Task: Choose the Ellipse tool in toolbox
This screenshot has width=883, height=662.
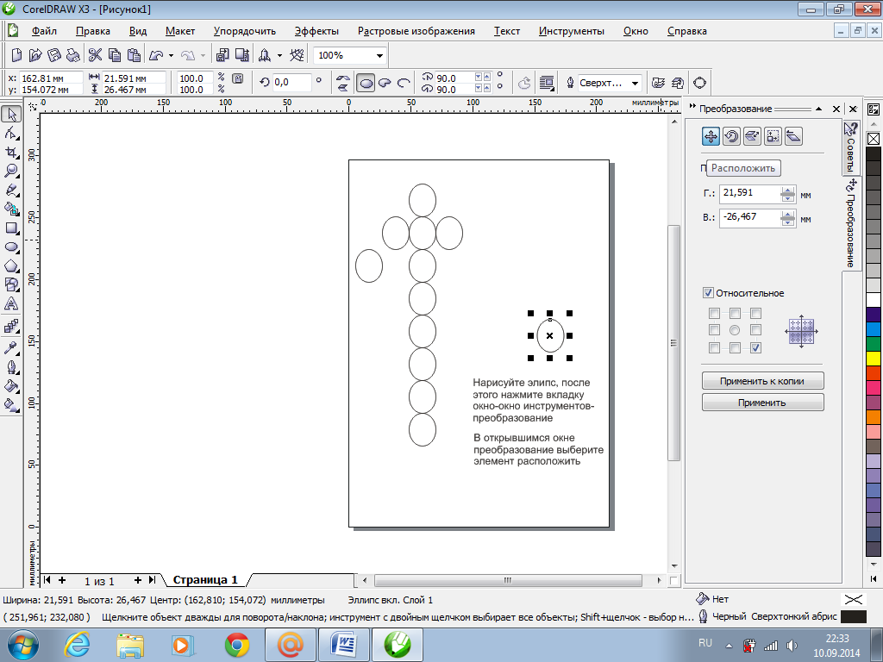Action: [12, 247]
